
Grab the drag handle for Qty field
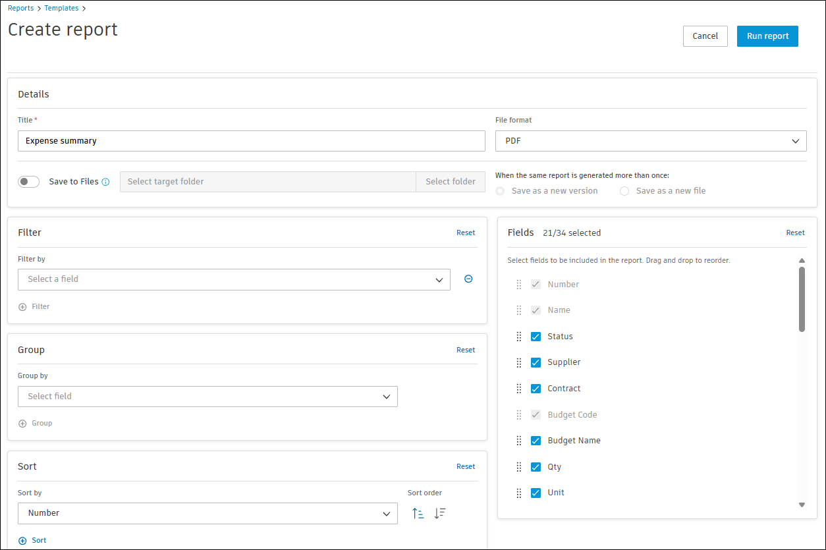518,467
